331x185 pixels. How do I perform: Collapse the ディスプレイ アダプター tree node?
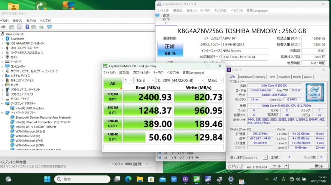(2, 104)
